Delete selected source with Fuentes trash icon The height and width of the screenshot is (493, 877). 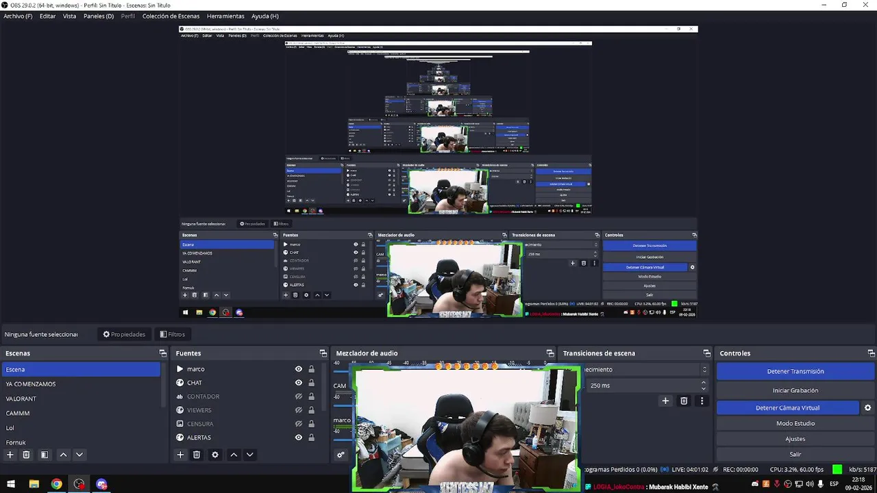tap(197, 455)
